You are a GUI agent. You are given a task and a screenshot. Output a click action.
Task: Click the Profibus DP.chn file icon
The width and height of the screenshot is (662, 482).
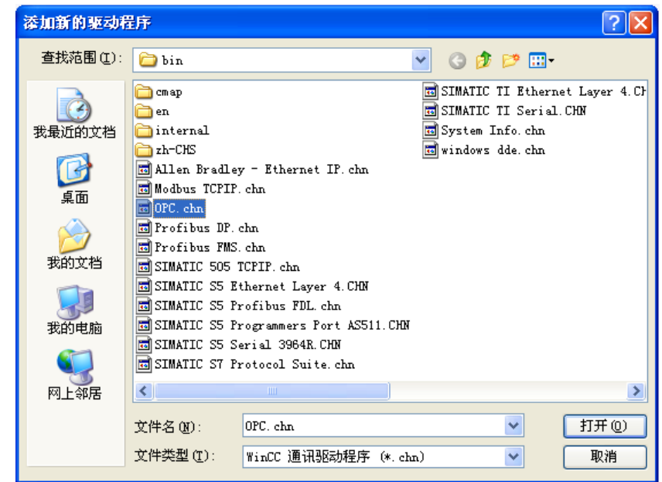pyautogui.click(x=144, y=227)
